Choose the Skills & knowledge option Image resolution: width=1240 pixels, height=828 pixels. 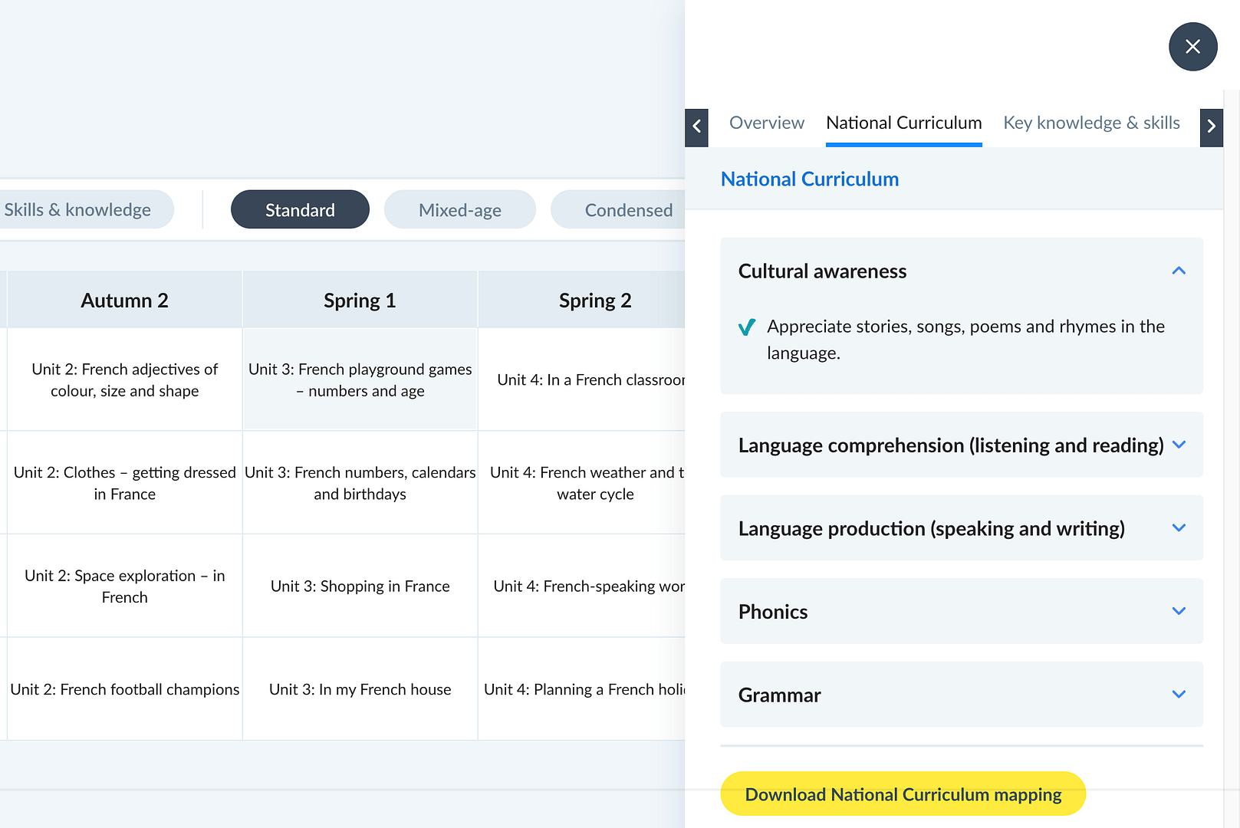pyautogui.click(x=78, y=210)
